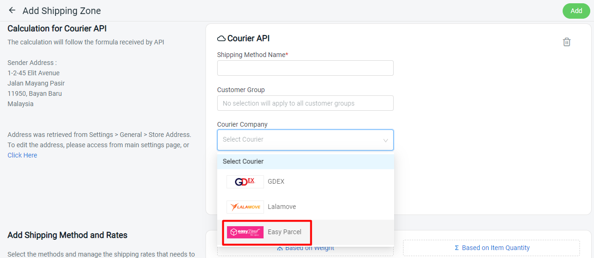Screen dimensions: 594x258
Task: Delete Courier API method with trash icon
Action: (566, 42)
